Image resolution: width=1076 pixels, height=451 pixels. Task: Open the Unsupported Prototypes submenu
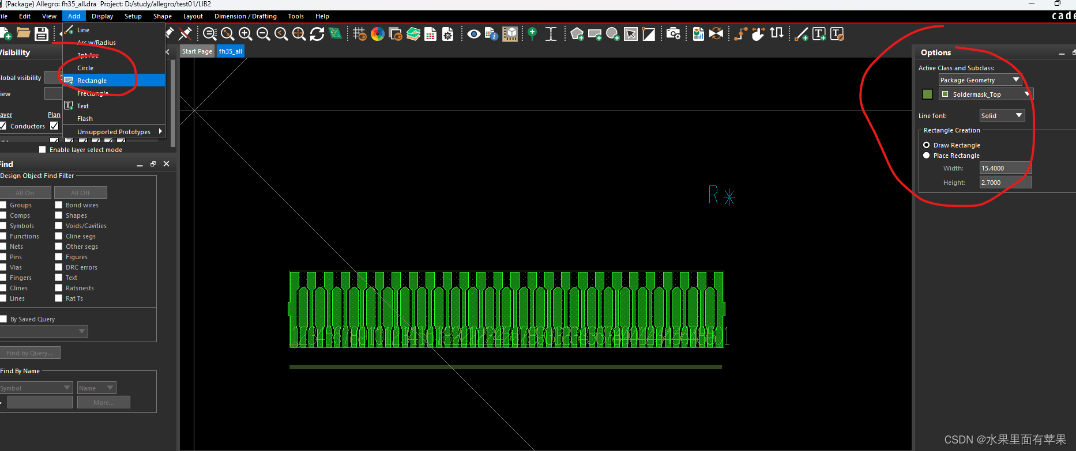pyautogui.click(x=114, y=132)
